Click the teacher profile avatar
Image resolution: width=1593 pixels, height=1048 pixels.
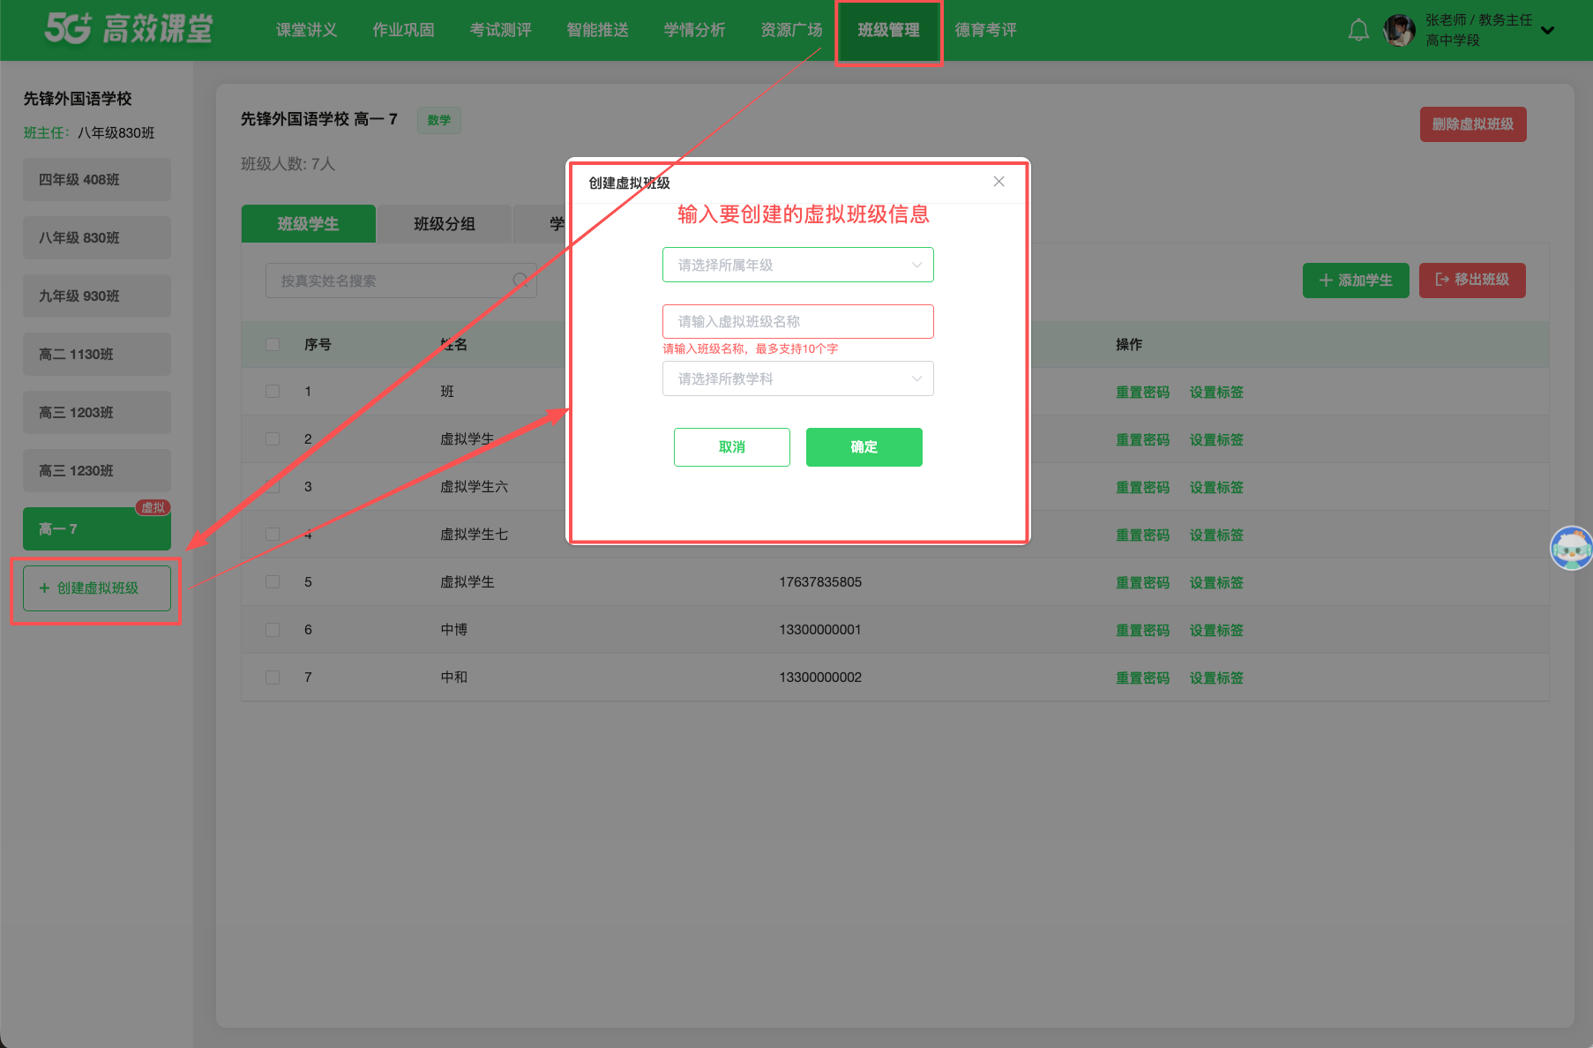(1400, 30)
